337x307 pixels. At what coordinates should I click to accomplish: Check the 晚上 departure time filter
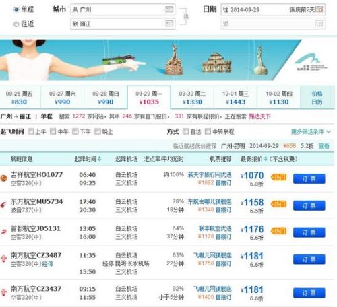tap(97, 131)
